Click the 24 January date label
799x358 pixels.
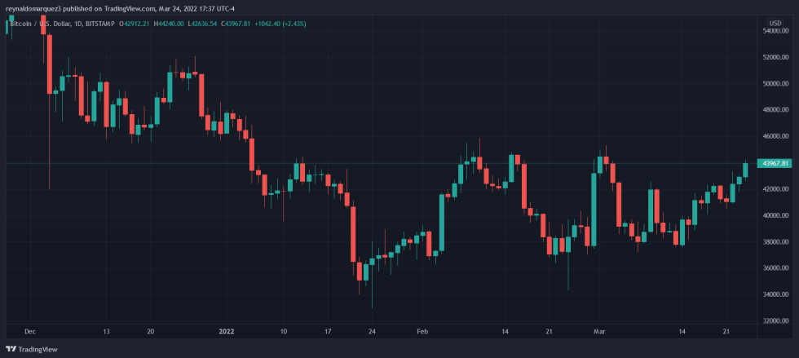click(372, 332)
